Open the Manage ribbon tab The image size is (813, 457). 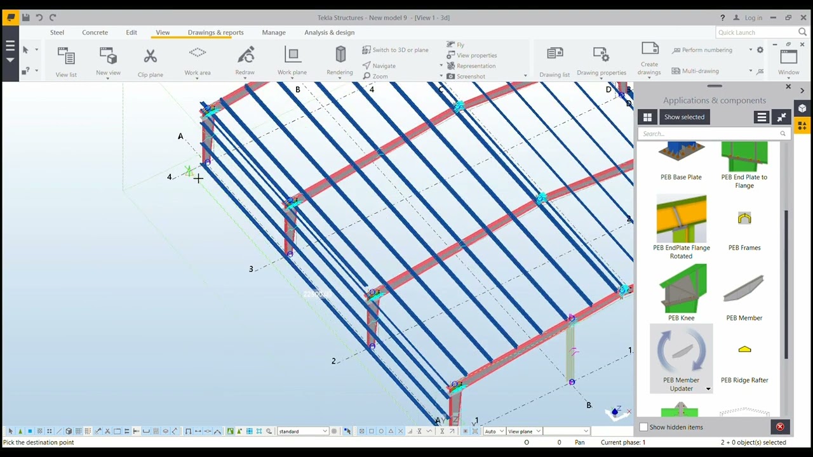(274, 32)
